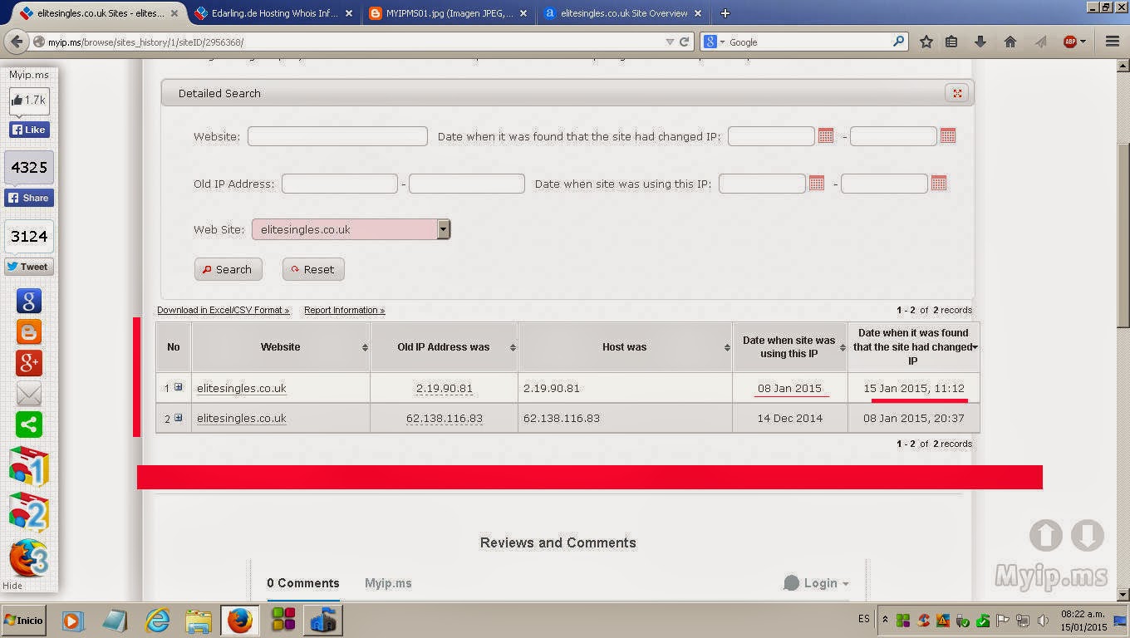Hide the social sidebar via Hide link

[12, 586]
